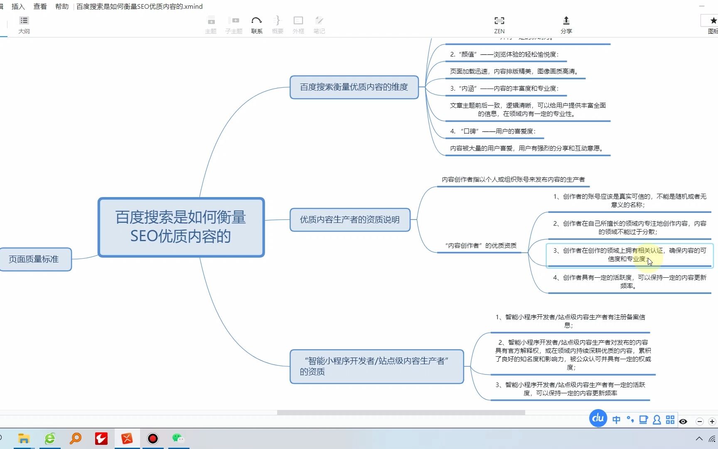Select the 联系 relationship tool
The height and width of the screenshot is (449, 718).
click(x=257, y=25)
